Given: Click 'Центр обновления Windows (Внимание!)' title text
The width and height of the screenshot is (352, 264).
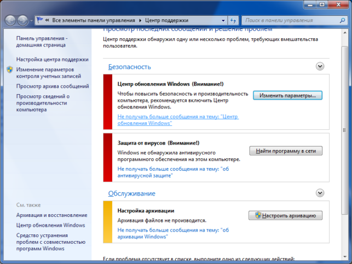Looking at the screenshot, I should pyautogui.click(x=170, y=84).
